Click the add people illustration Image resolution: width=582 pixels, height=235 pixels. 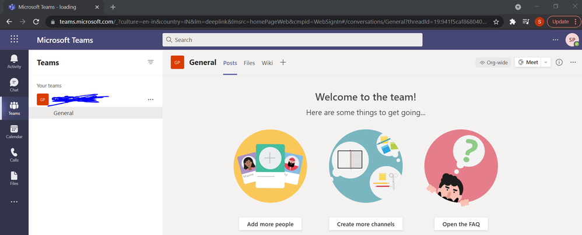tap(270, 166)
